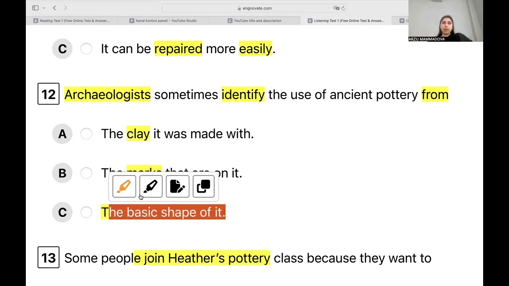509x286 pixels.
Task: Select radio option A 'The clay'
Action: coord(86,134)
